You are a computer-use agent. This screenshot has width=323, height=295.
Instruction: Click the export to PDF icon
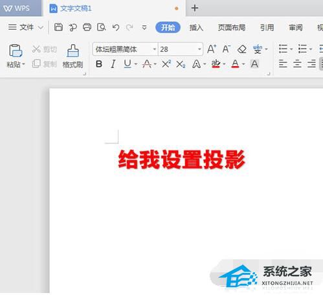[x=72, y=27]
